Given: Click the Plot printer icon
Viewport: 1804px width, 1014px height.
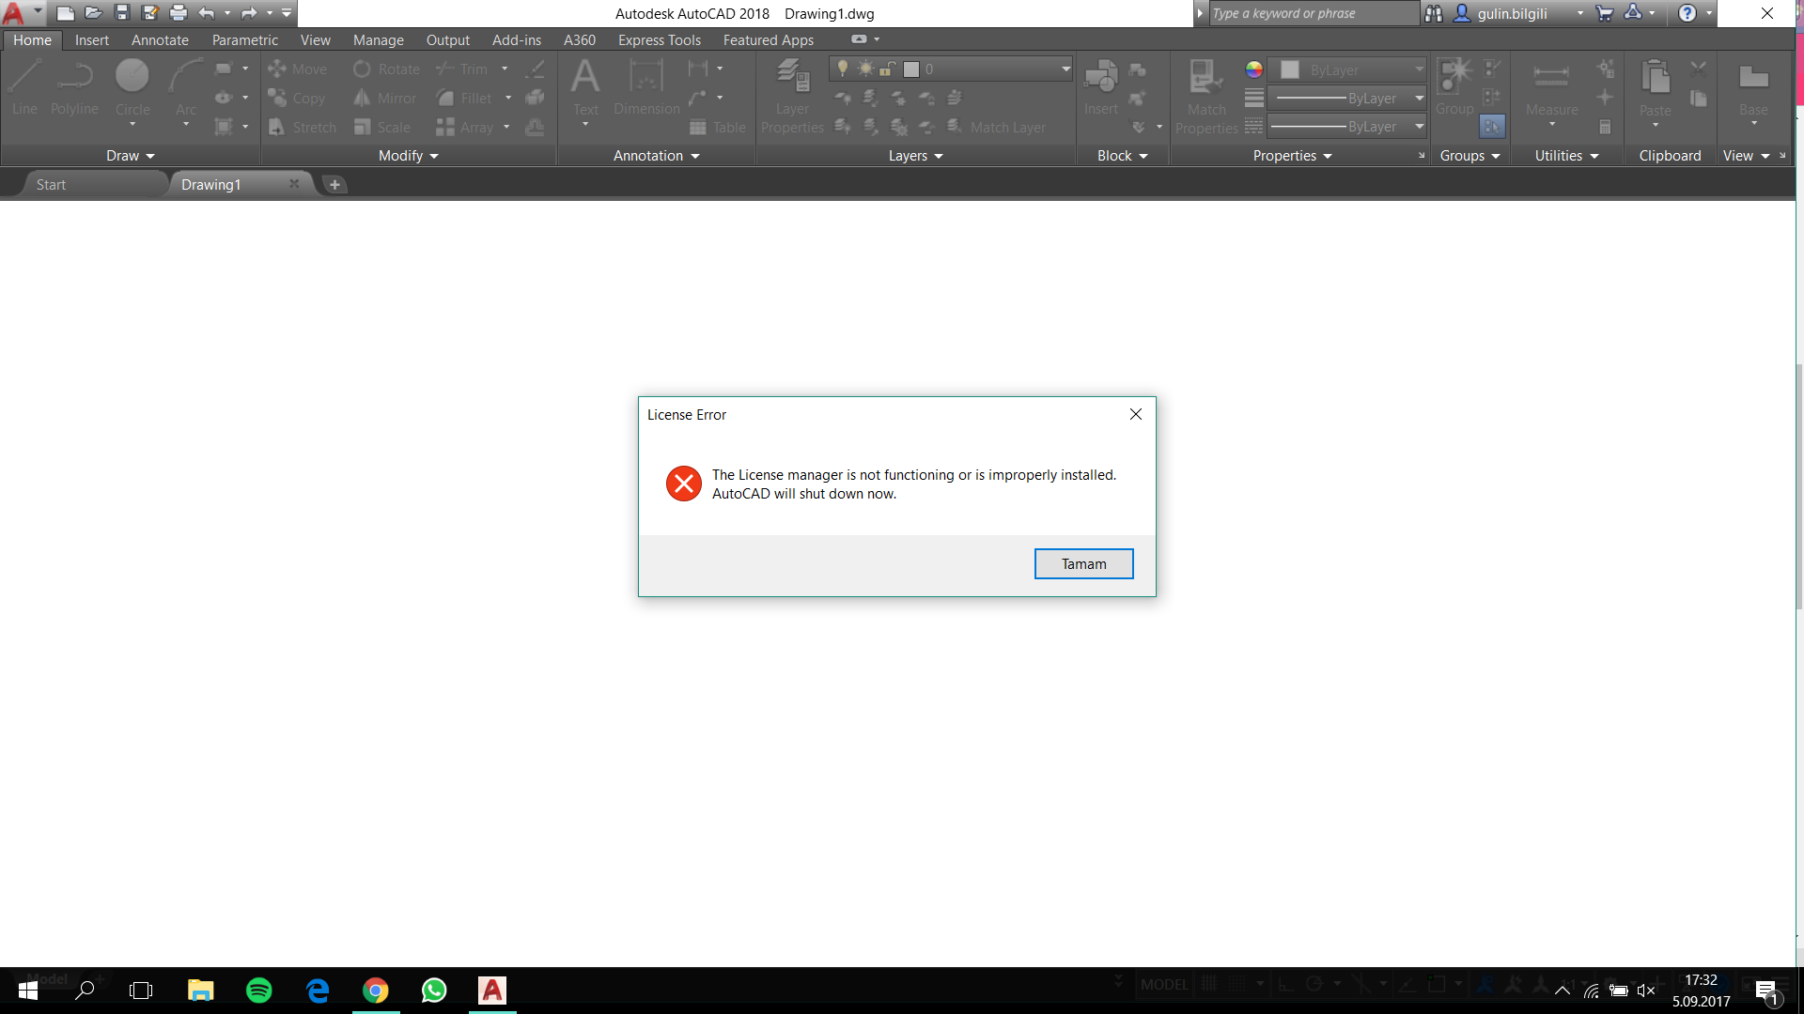Looking at the screenshot, I should [179, 13].
